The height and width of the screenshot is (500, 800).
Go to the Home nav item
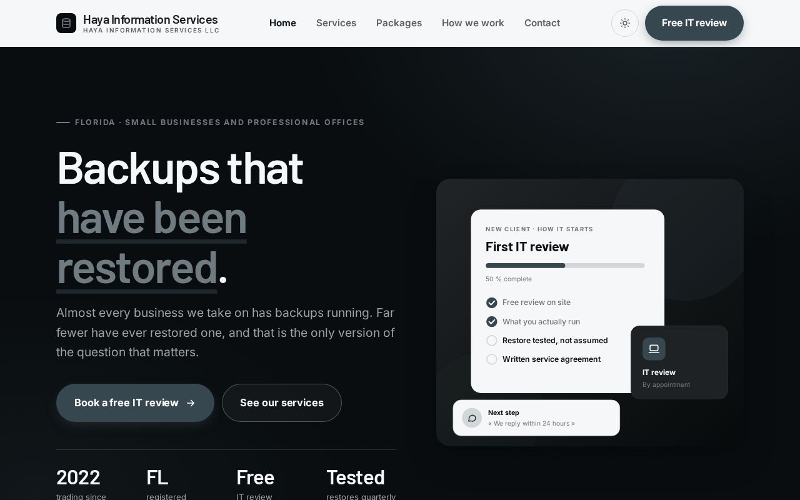(282, 23)
